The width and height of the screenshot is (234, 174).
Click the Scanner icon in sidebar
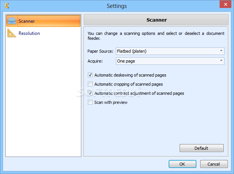tap(12, 21)
